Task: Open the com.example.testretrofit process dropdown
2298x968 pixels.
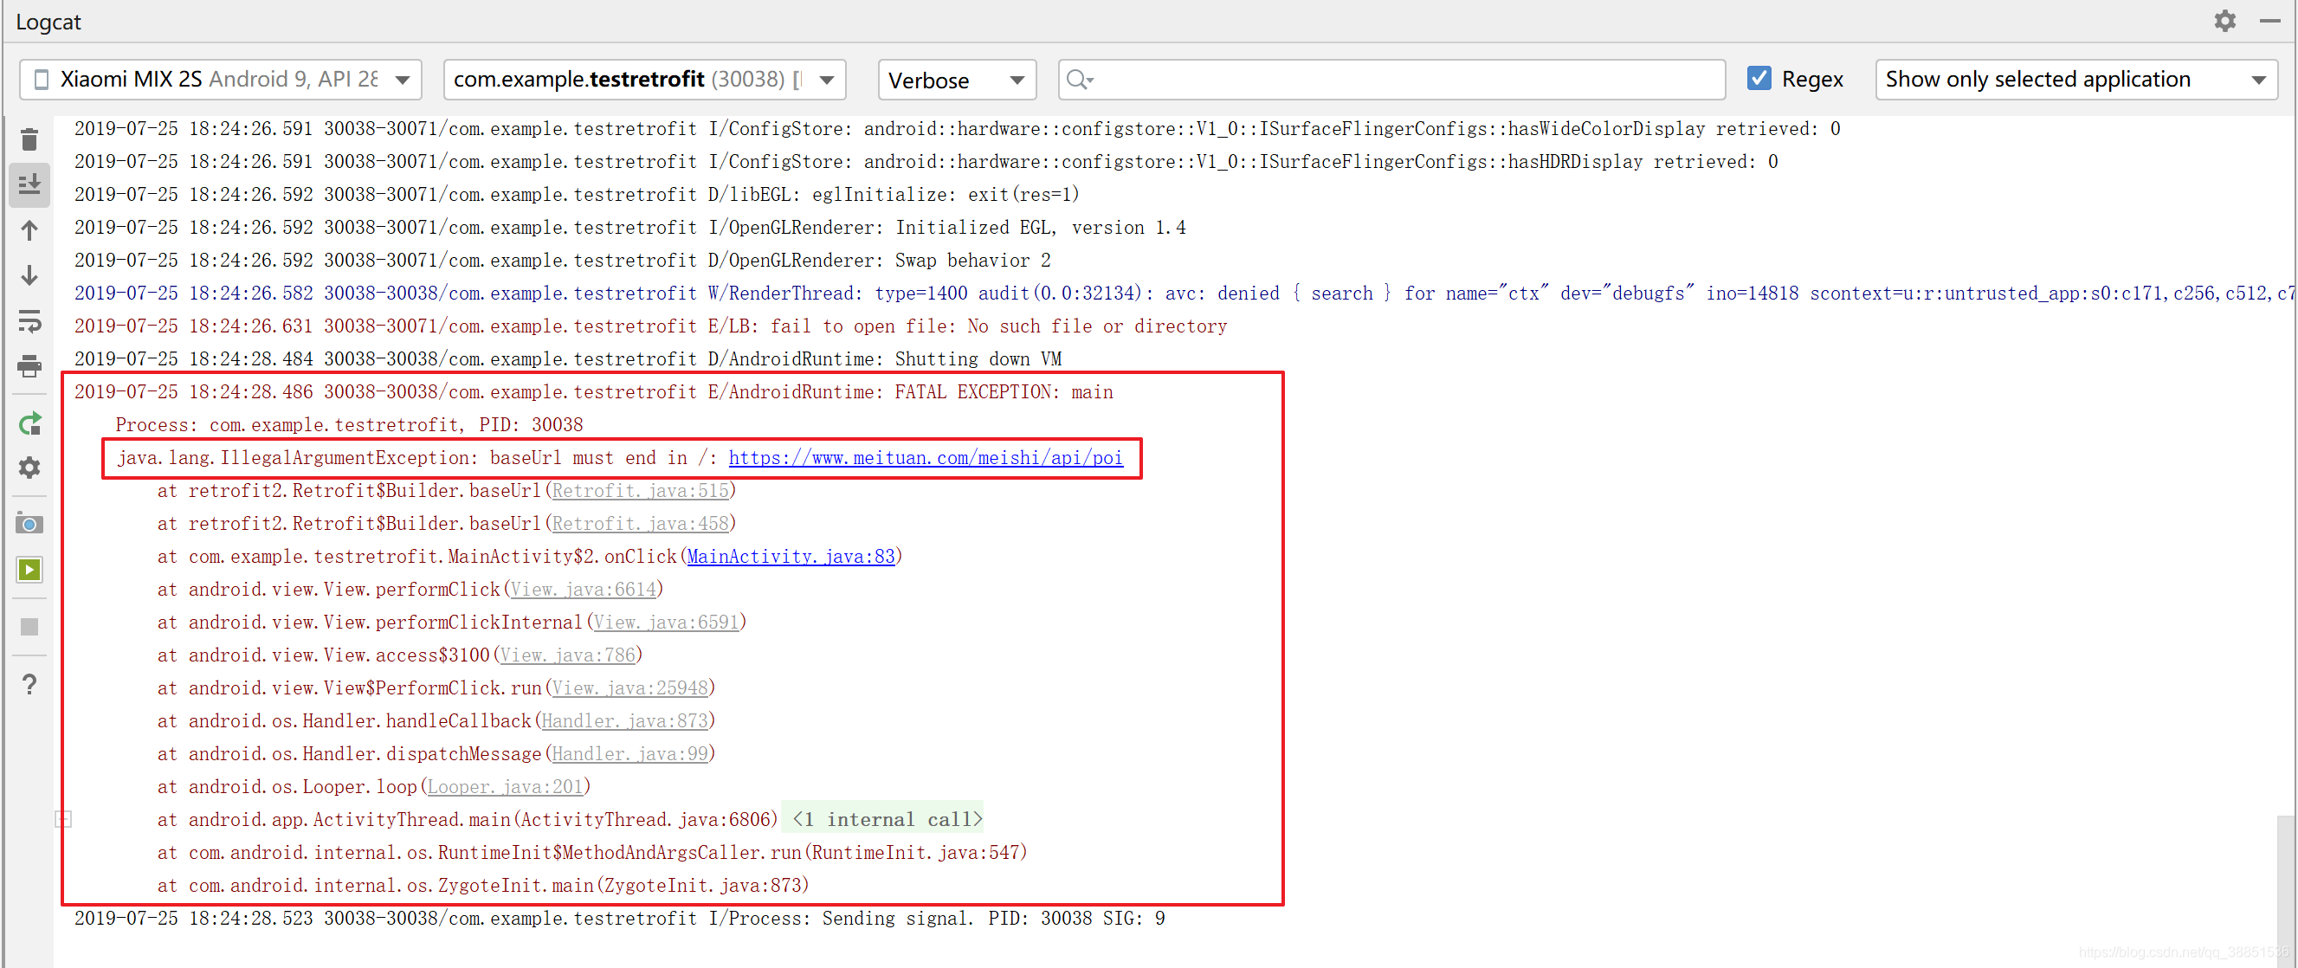Action: (644, 80)
